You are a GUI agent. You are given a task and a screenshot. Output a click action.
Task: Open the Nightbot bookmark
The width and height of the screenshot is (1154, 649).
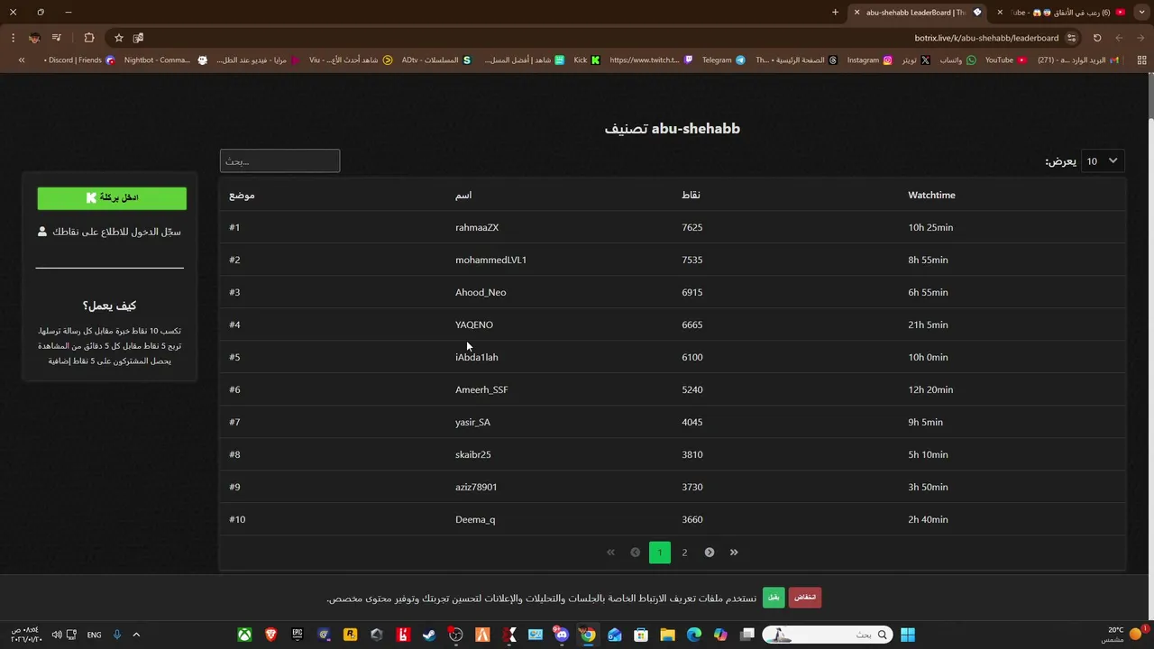pyautogui.click(x=165, y=60)
